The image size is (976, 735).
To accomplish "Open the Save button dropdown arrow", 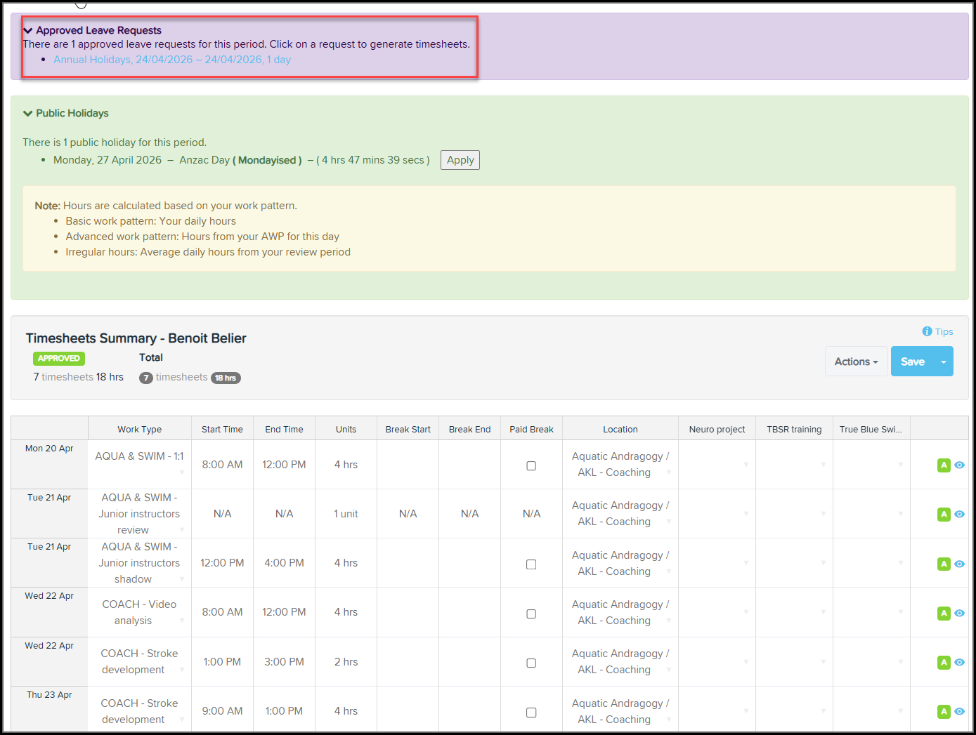I will (x=944, y=362).
